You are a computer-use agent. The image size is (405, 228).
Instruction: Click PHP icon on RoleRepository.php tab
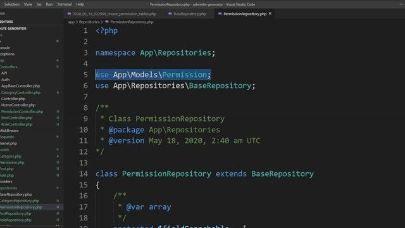(x=170, y=14)
